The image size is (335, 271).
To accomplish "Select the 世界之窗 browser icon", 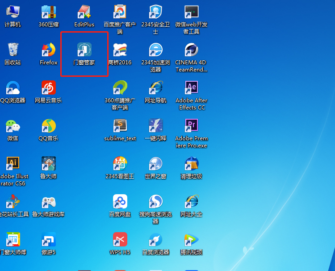I will tap(155, 163).
